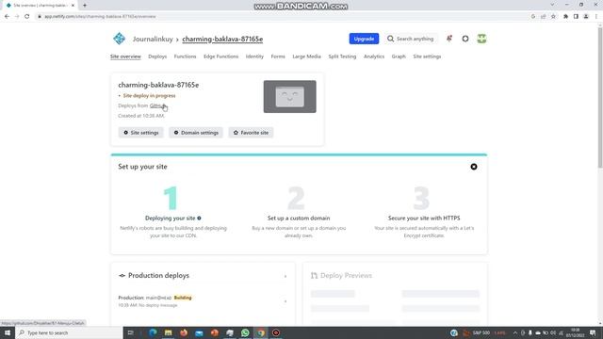Click the Bandicam record icon on taskbar
Screen dimensions: 603x339
click(x=276, y=332)
